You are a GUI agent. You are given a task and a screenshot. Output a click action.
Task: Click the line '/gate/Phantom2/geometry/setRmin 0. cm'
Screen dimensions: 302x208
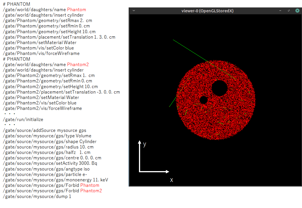click(47, 81)
